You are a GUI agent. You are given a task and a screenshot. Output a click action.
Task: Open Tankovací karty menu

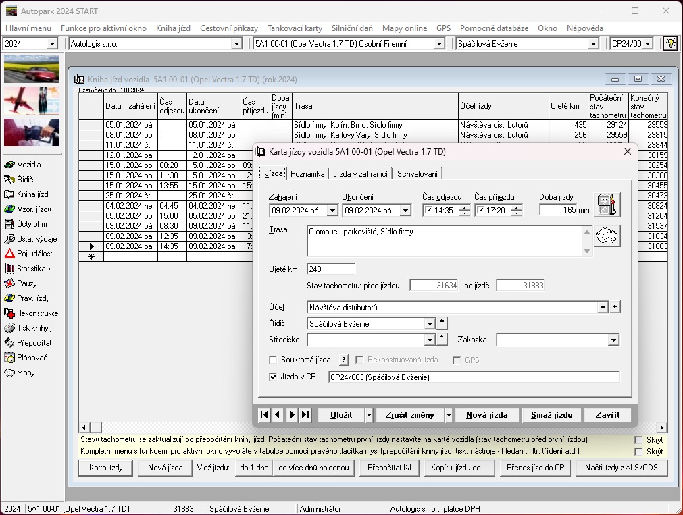tap(295, 28)
